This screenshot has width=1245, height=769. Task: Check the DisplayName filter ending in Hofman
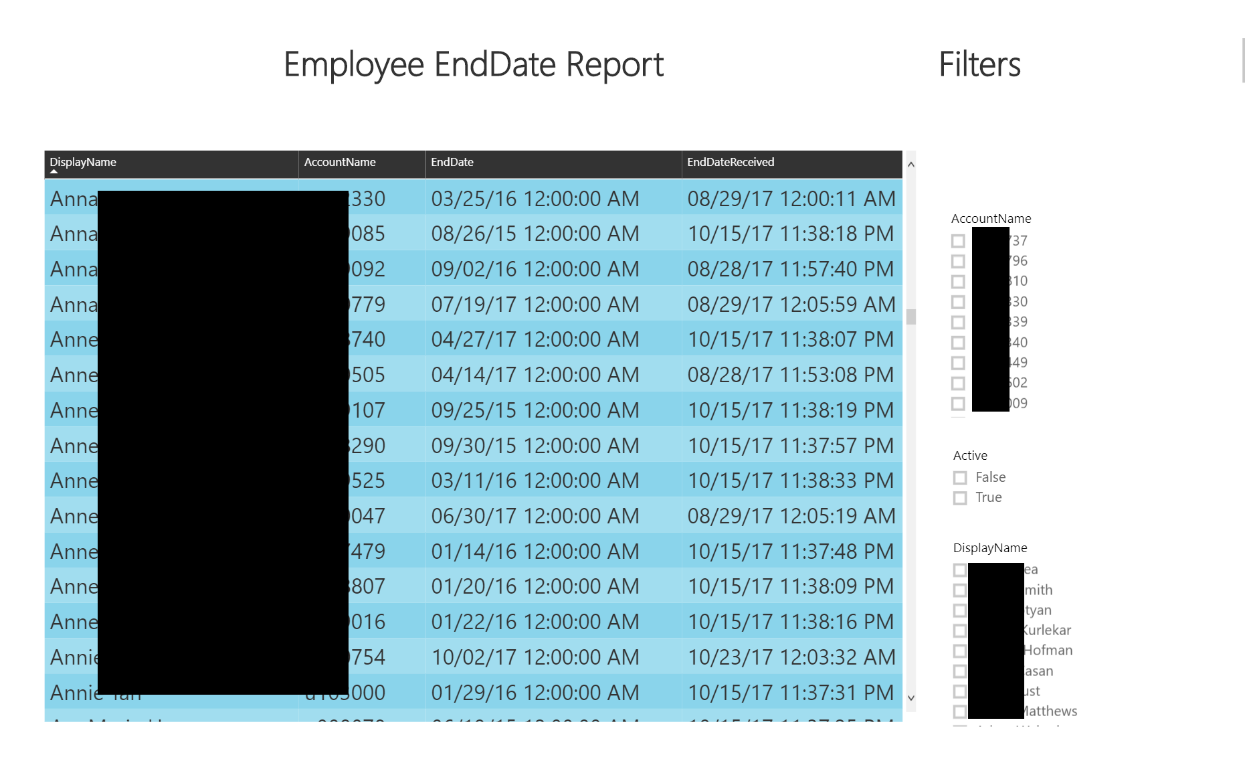tap(959, 650)
